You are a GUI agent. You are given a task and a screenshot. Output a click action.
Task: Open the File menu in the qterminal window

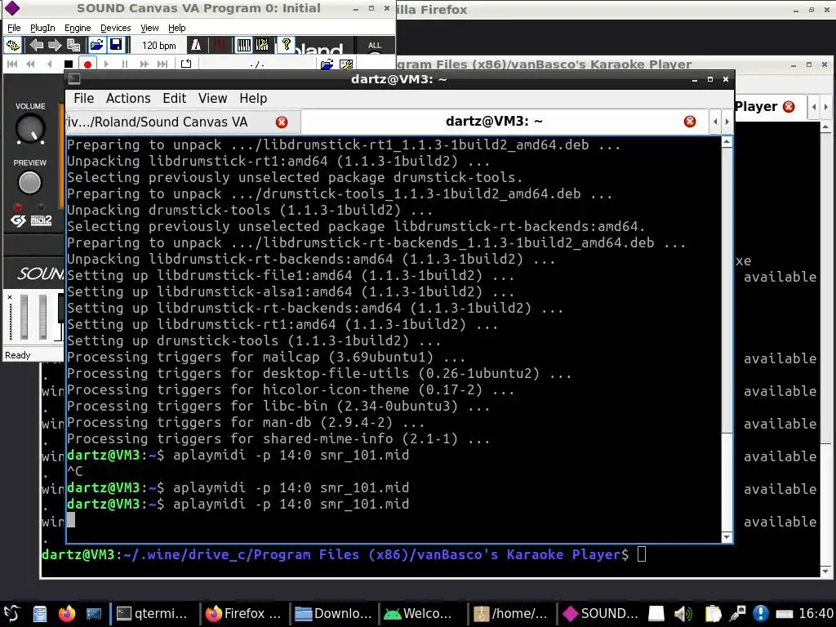pyautogui.click(x=84, y=99)
